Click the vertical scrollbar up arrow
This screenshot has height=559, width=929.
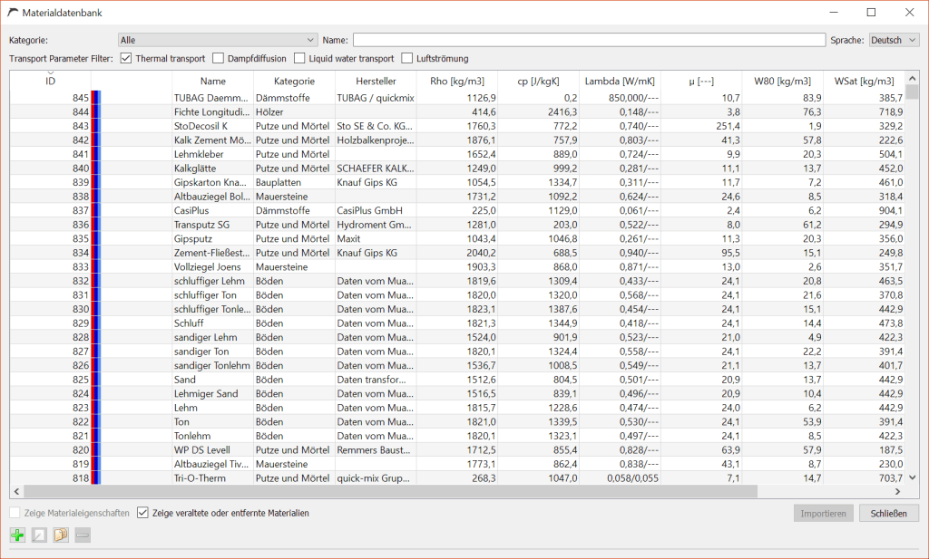coord(913,78)
